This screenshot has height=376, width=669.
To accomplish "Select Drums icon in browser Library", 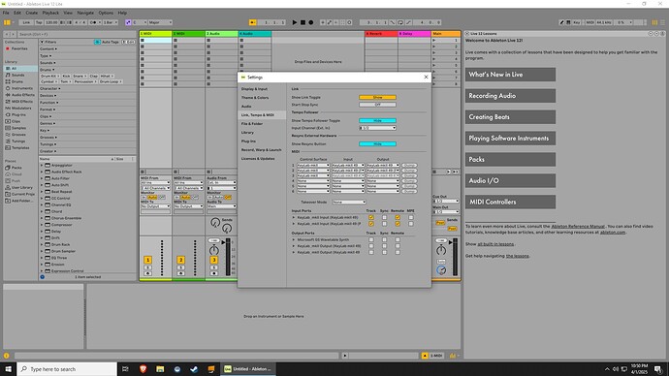I will tap(8, 81).
